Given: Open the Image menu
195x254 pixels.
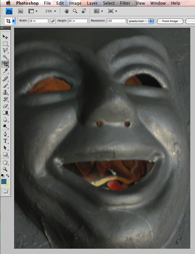Looking at the screenshot, I should pyautogui.click(x=75, y=3).
